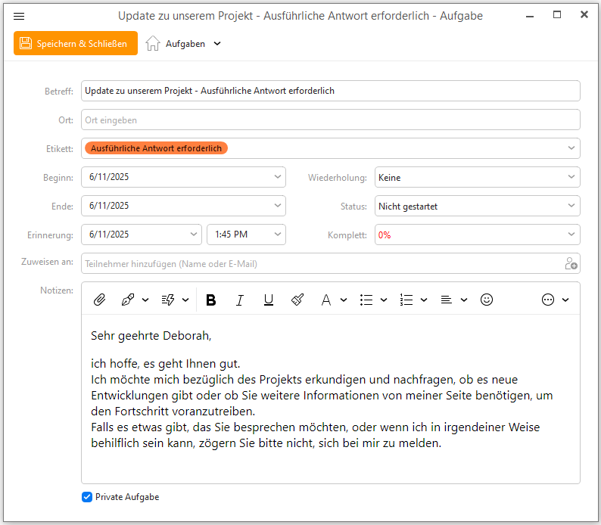
Task: Click the add attendee contact icon
Action: pos(571,263)
